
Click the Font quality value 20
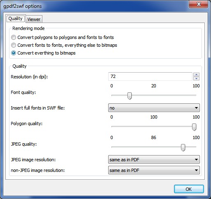[x=153, y=86]
